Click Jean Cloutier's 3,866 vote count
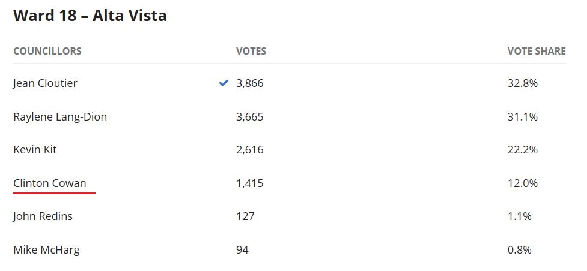587x271 pixels. pyautogui.click(x=250, y=83)
